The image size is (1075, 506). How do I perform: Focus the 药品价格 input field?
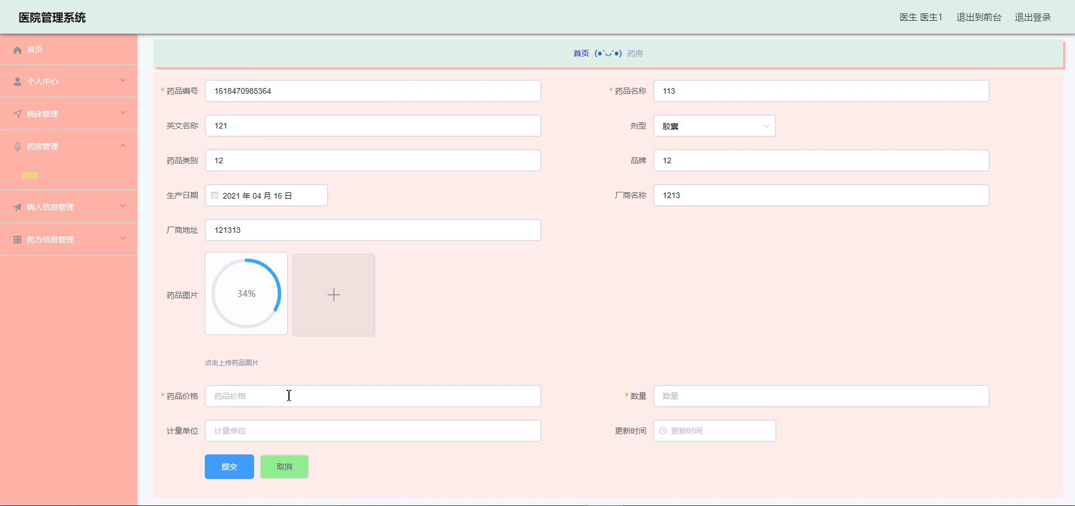(373, 396)
